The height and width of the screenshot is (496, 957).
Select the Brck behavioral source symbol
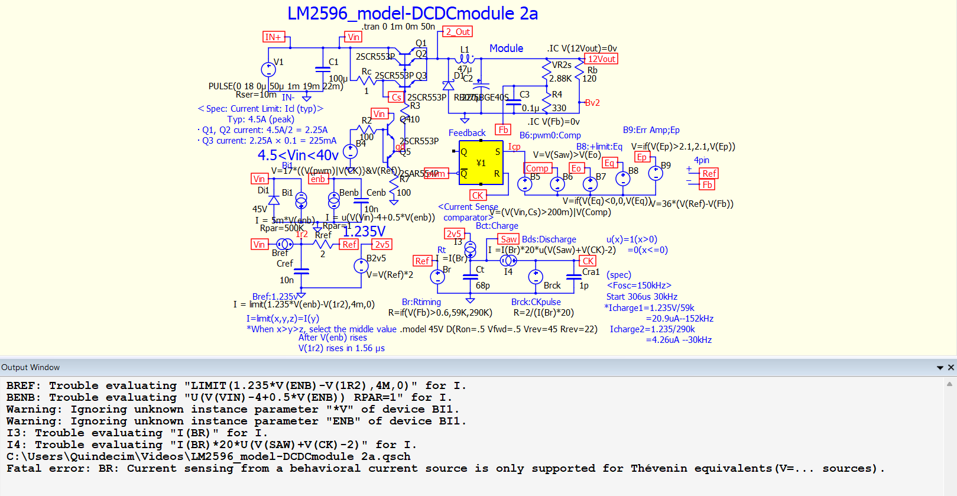pos(536,277)
